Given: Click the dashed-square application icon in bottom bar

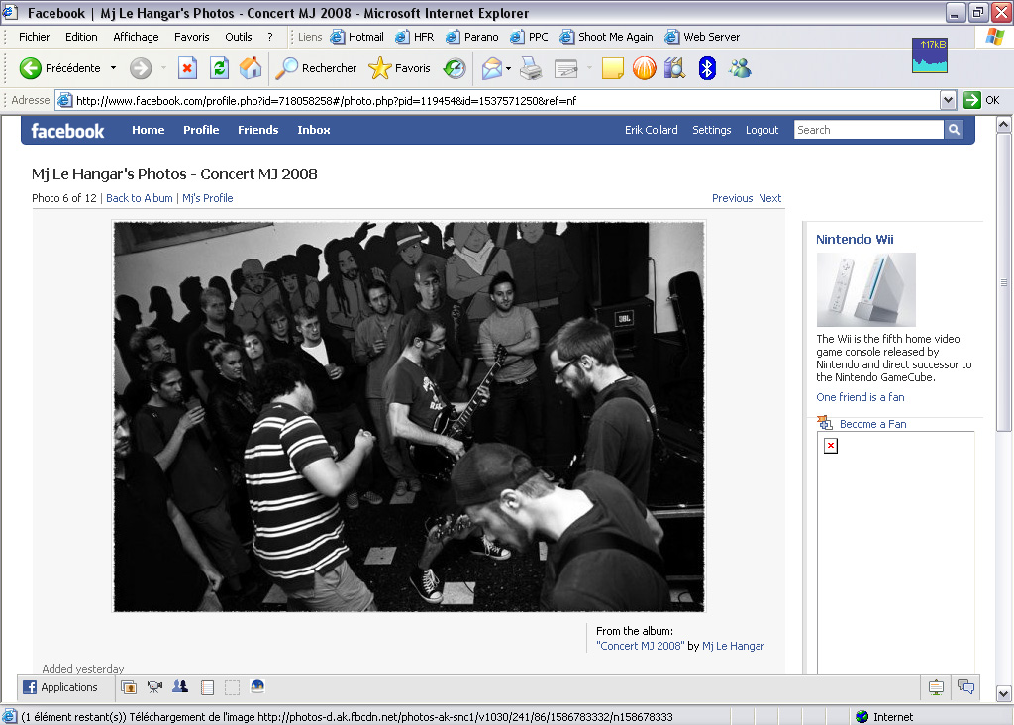Looking at the screenshot, I should click(x=232, y=686).
